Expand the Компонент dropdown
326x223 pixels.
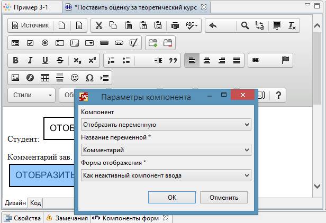click(166, 125)
